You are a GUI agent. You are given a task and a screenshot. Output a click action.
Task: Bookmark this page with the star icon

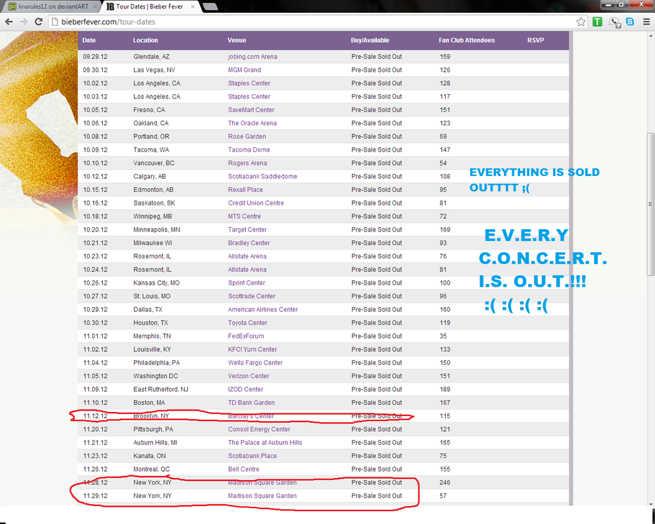581,22
